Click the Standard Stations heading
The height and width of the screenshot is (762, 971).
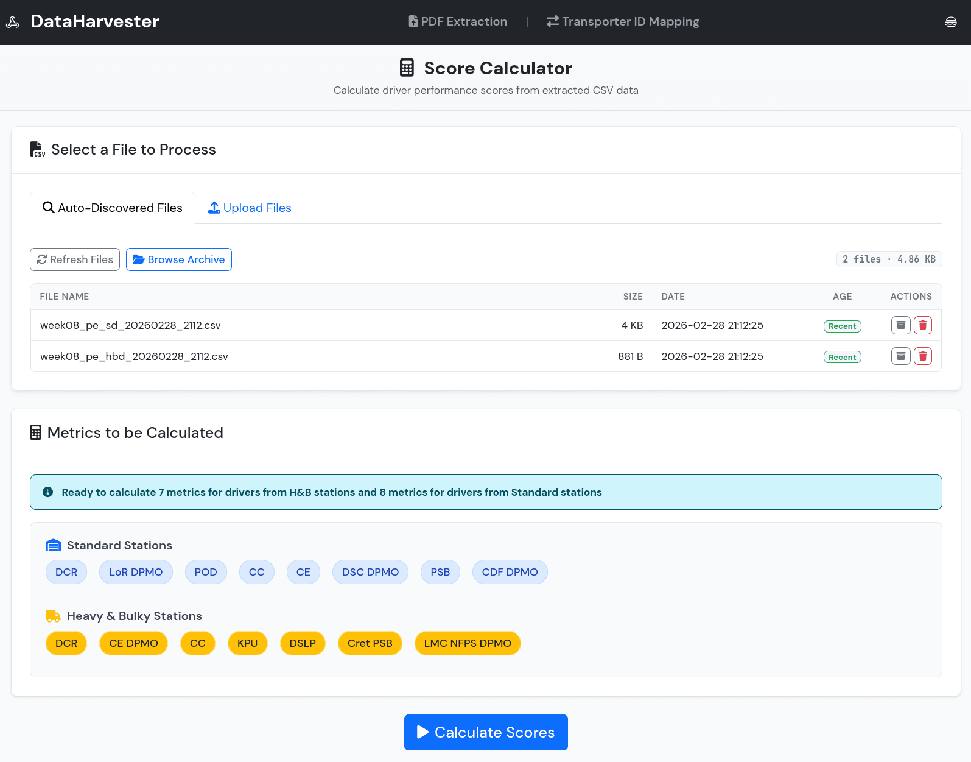(119, 545)
